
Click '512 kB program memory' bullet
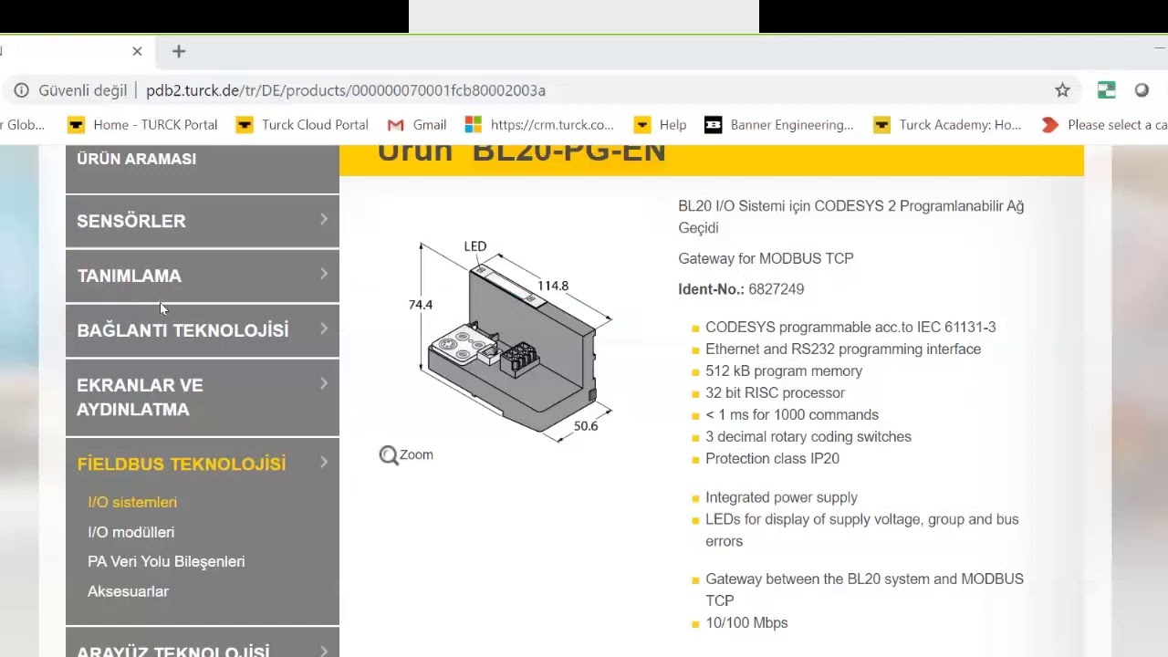784,371
